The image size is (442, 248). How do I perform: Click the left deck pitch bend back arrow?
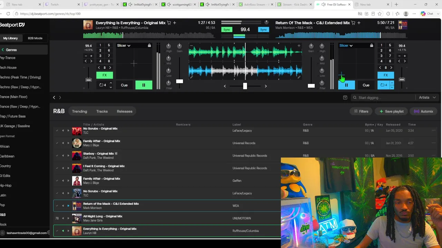pyautogui.click(x=86, y=61)
